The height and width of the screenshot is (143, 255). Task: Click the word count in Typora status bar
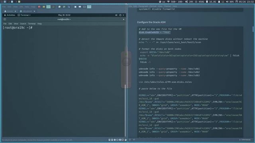[x=245, y=139]
